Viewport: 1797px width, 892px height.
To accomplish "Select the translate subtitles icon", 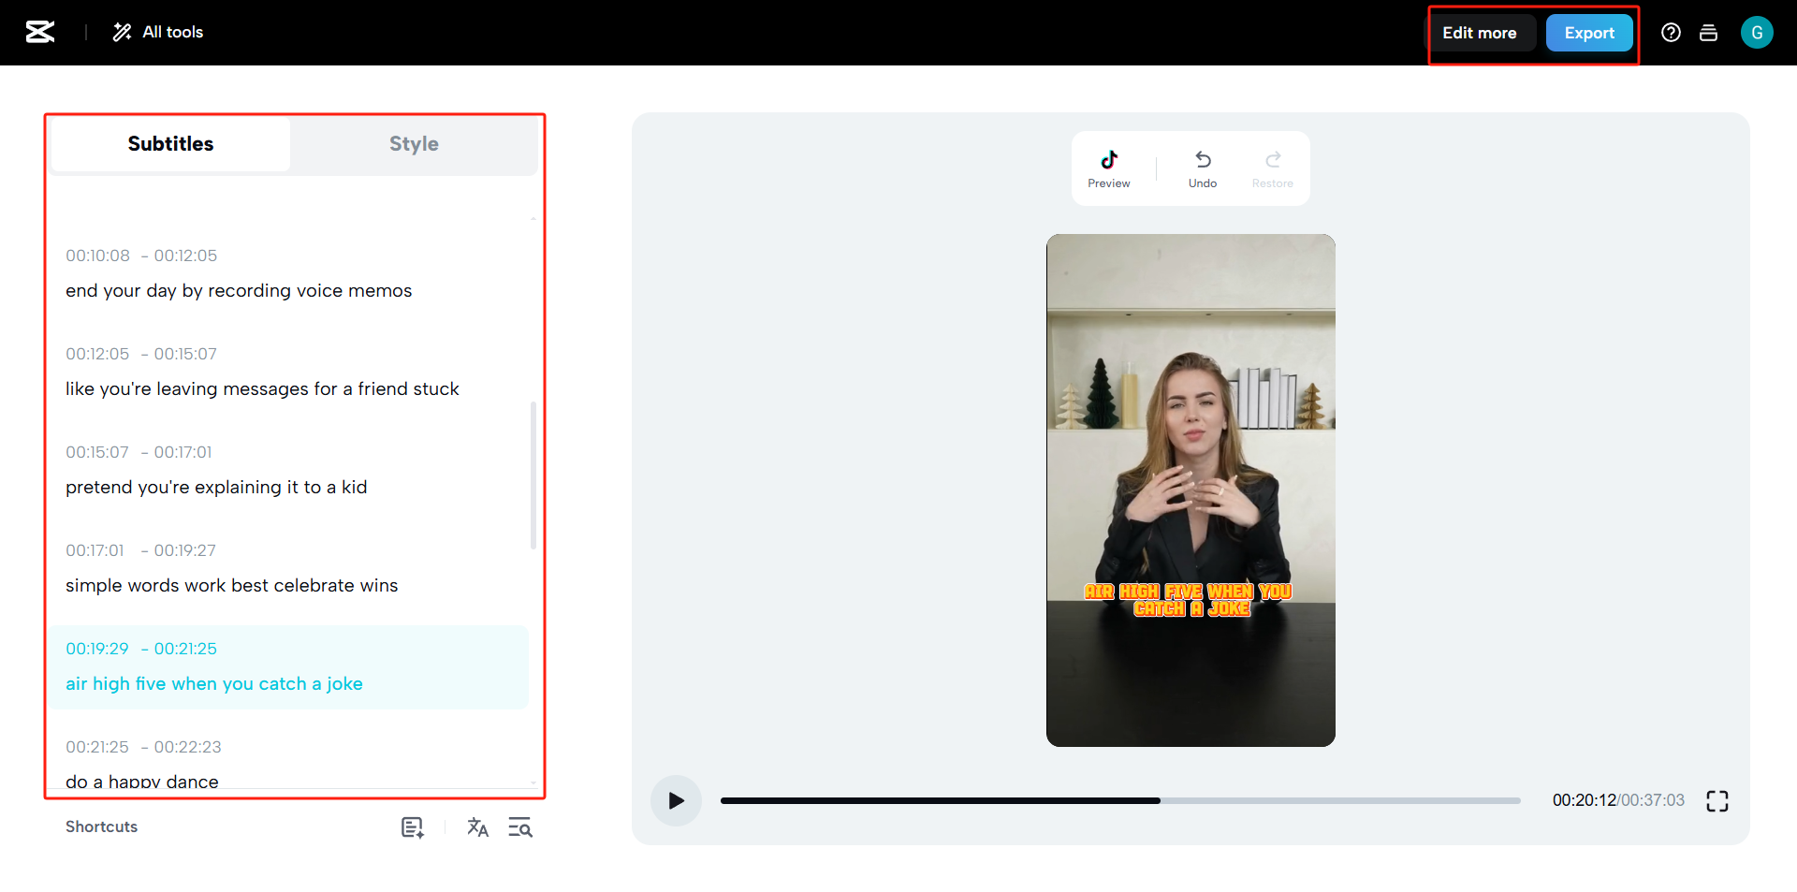I will (478, 827).
